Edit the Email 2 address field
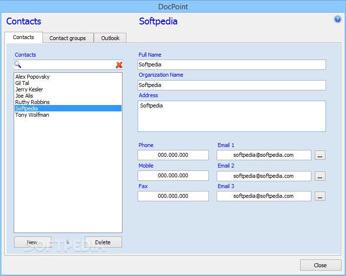The width and height of the screenshot is (346, 276). pyautogui.click(x=264, y=176)
